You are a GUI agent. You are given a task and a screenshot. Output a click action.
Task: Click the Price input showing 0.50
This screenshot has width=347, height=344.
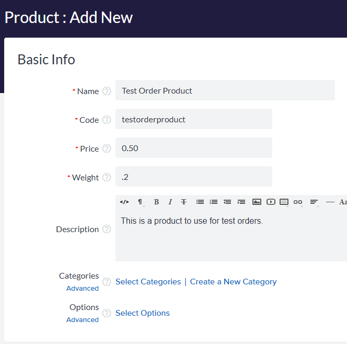(x=194, y=148)
